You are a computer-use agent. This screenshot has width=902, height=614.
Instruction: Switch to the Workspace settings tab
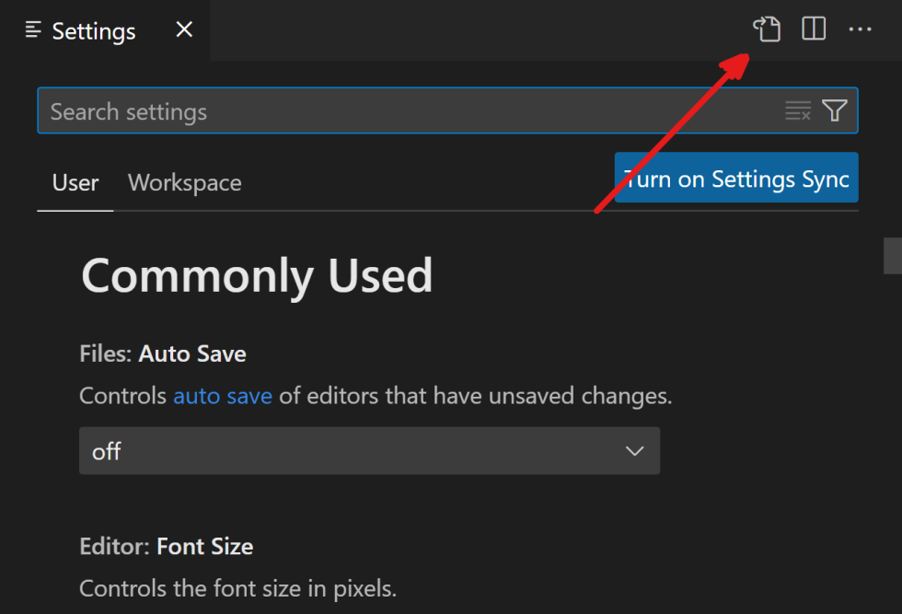(184, 182)
